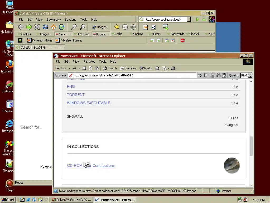Click the IE vertical scrollbar thumb
Screen dimensions: 270x203
coord(251,146)
